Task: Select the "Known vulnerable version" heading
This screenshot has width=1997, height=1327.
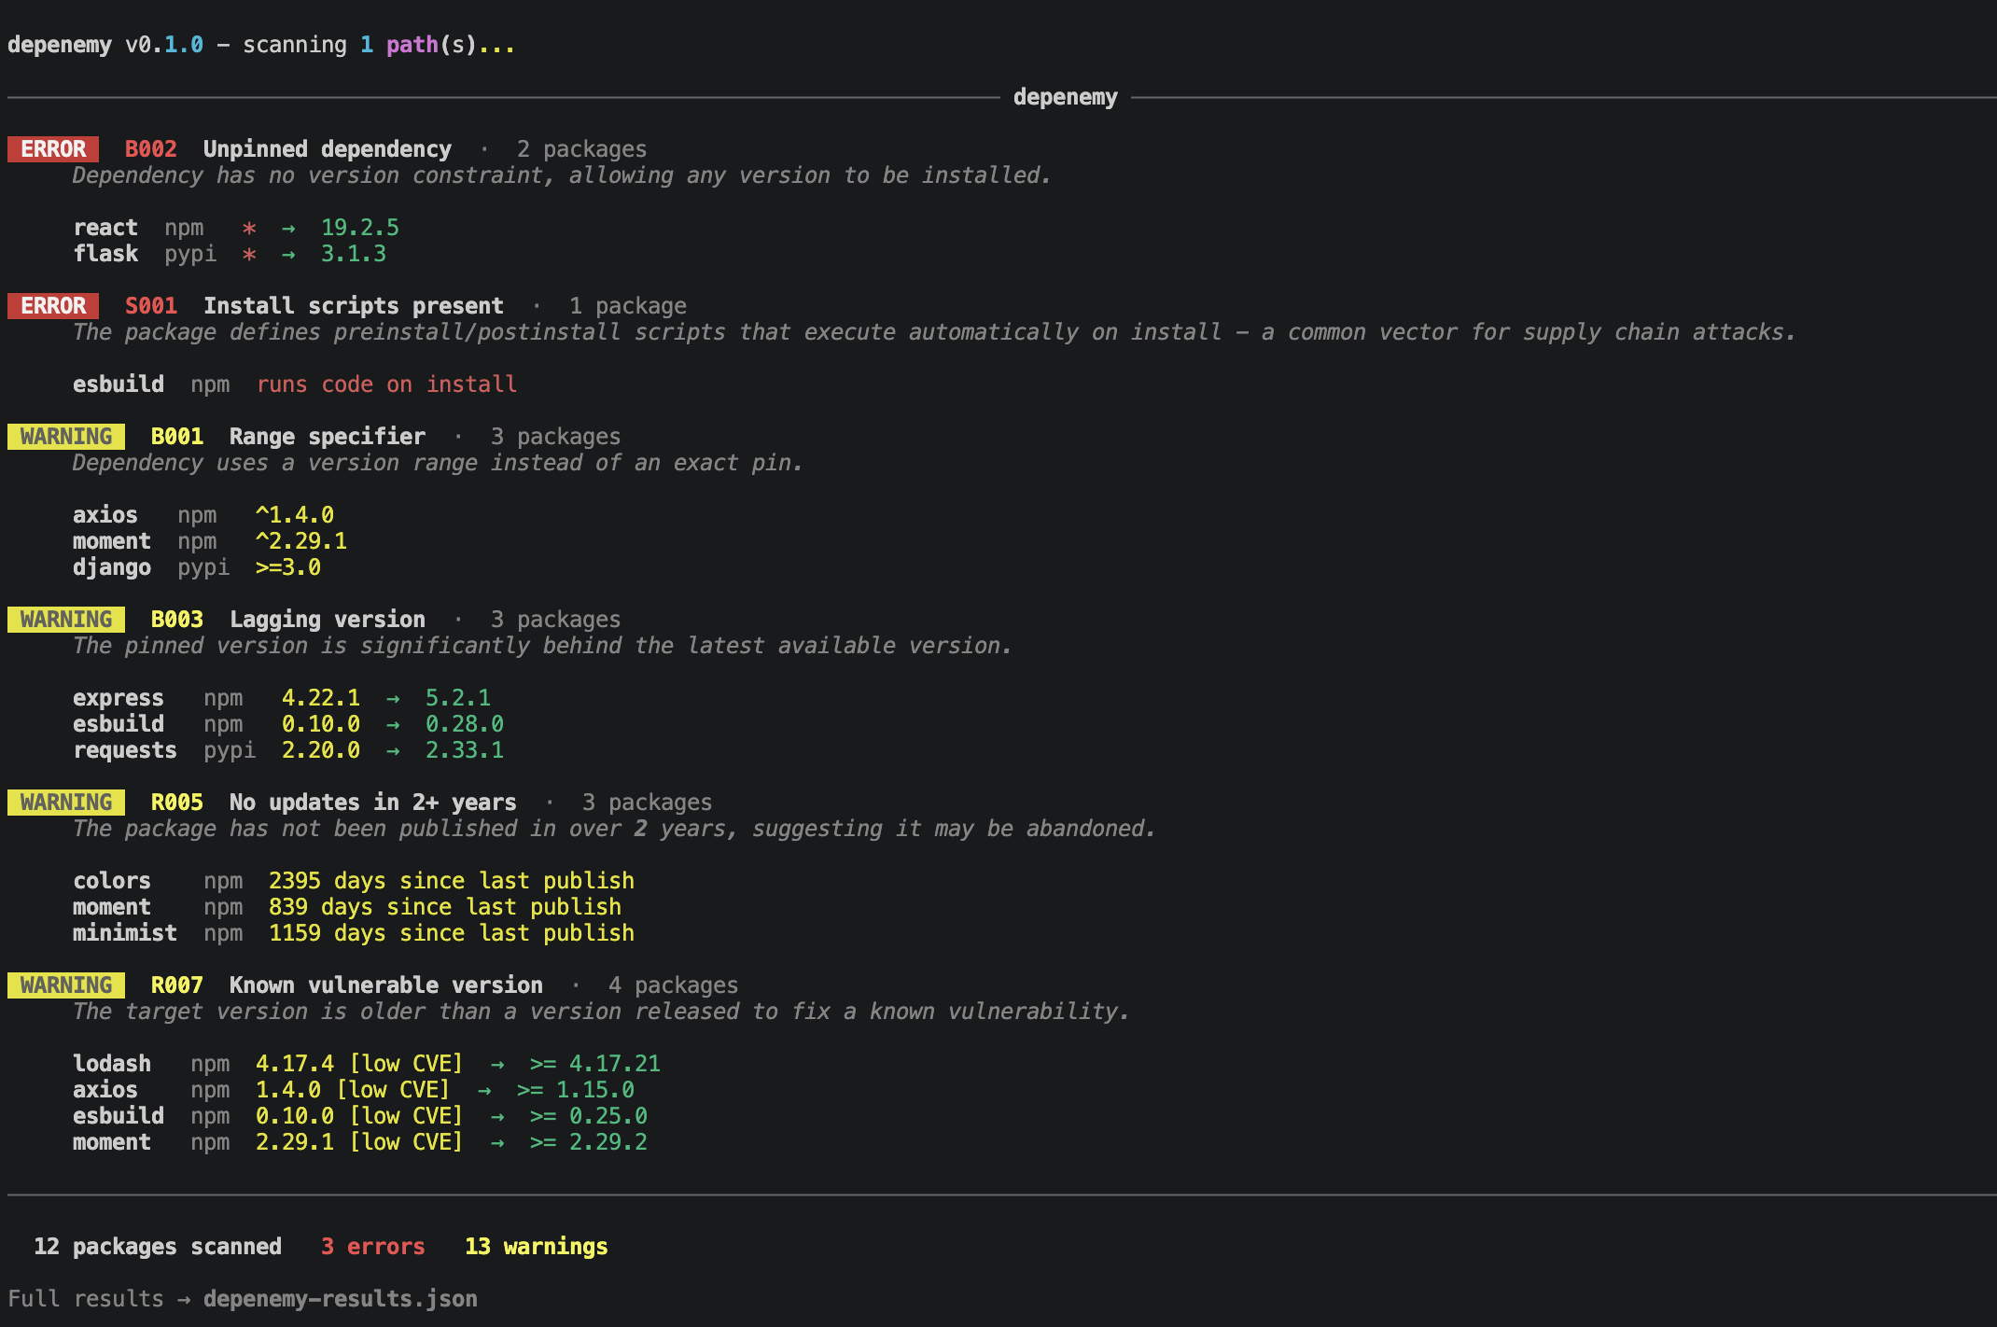Action: point(386,985)
